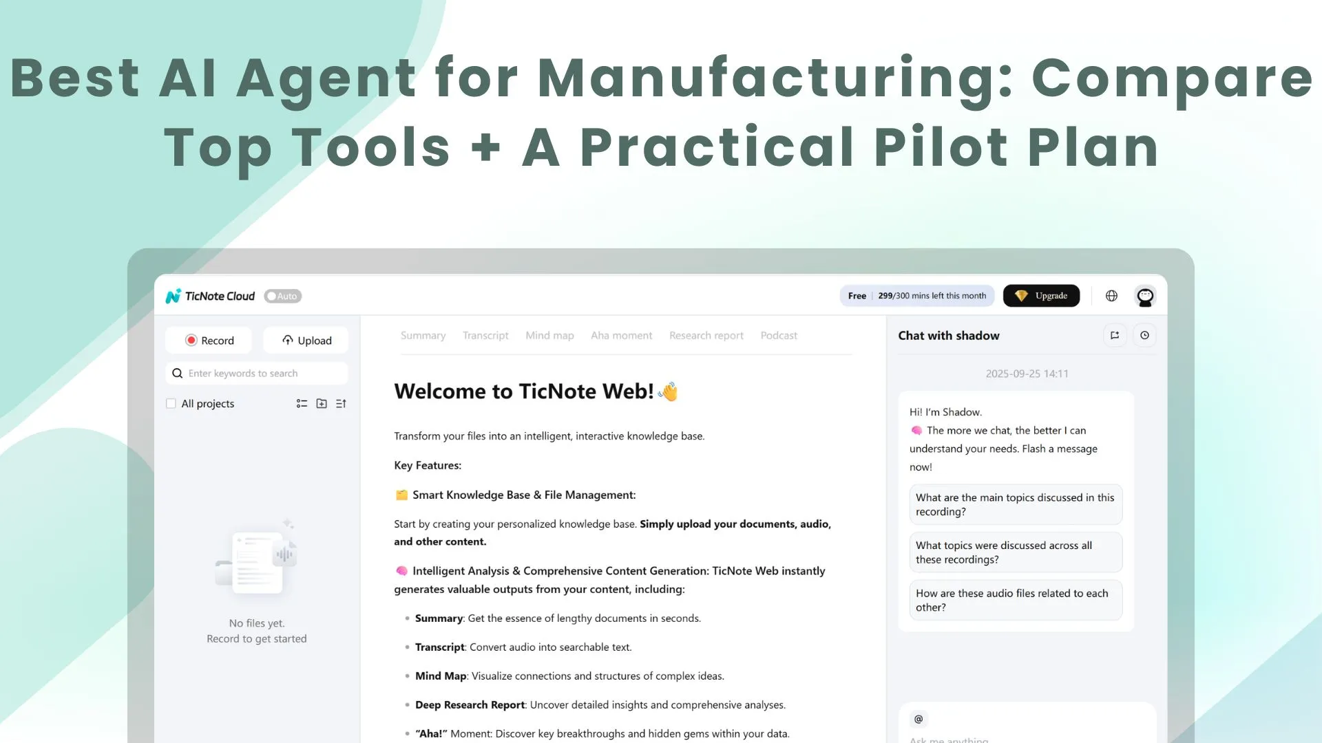1322x743 pixels.
Task: Click the new folder icon
Action: (322, 404)
